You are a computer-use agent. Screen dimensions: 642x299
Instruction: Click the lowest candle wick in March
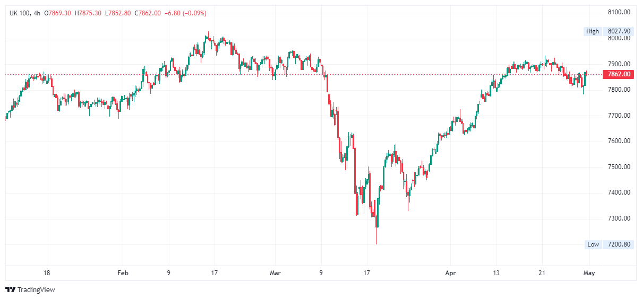[376, 241]
